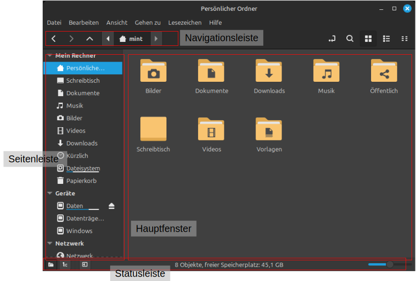Eject the Daten drive
Screen dimensions: 416x281
pos(112,206)
